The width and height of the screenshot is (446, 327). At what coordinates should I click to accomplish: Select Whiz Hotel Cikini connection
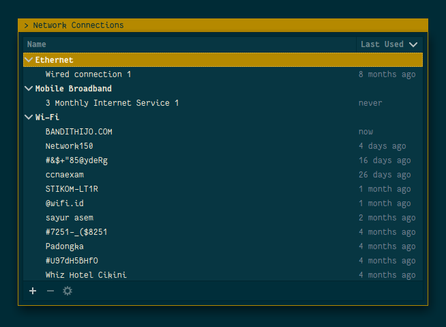click(86, 275)
